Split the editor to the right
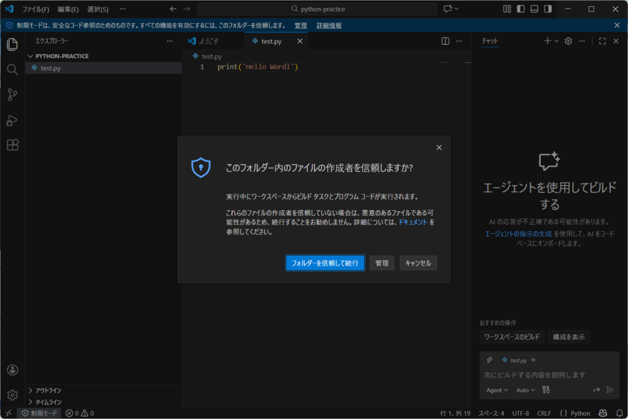 click(x=445, y=41)
